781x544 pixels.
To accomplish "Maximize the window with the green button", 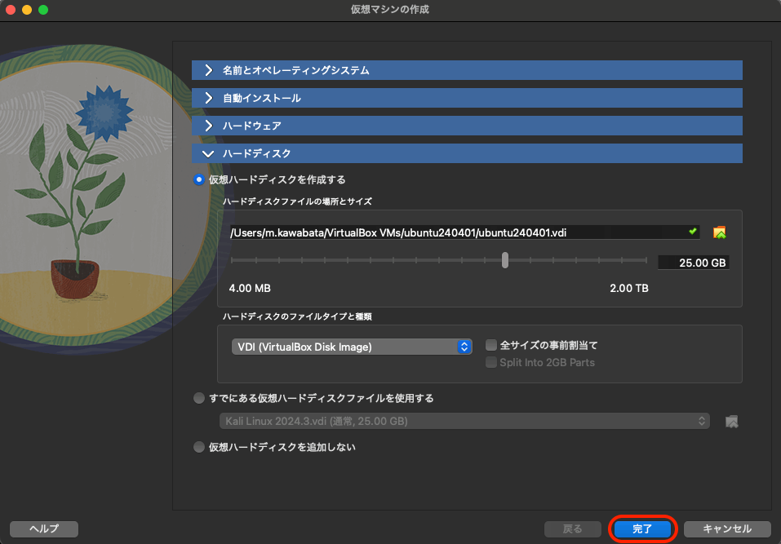I will (43, 10).
